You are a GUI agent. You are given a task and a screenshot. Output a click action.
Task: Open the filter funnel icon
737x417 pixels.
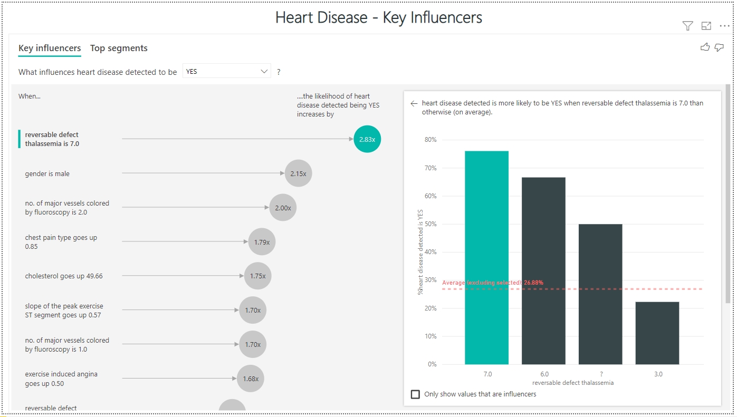pos(687,25)
